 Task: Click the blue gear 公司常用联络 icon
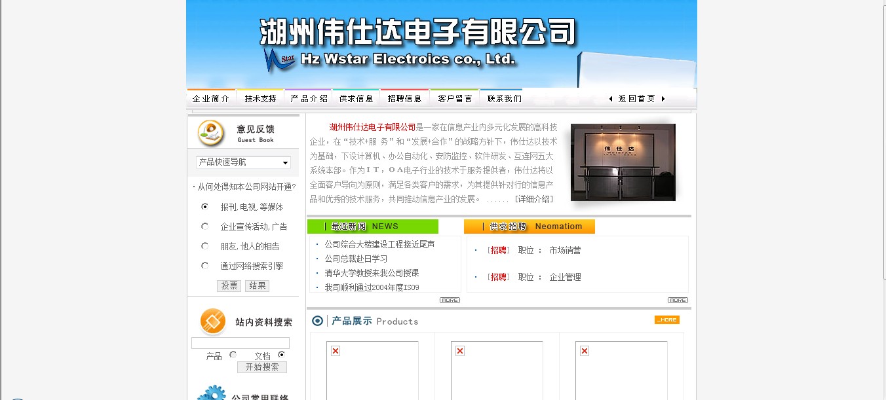[211, 393]
